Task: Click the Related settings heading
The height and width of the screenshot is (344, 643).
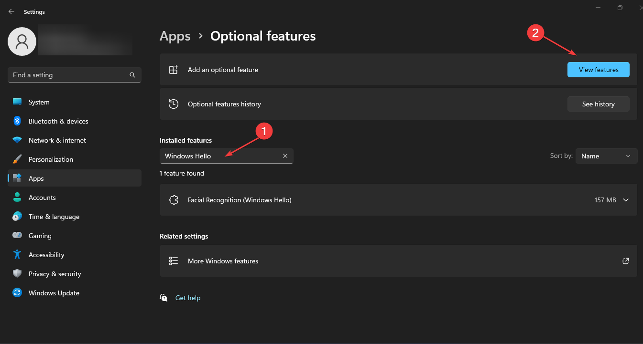Action: coord(184,236)
